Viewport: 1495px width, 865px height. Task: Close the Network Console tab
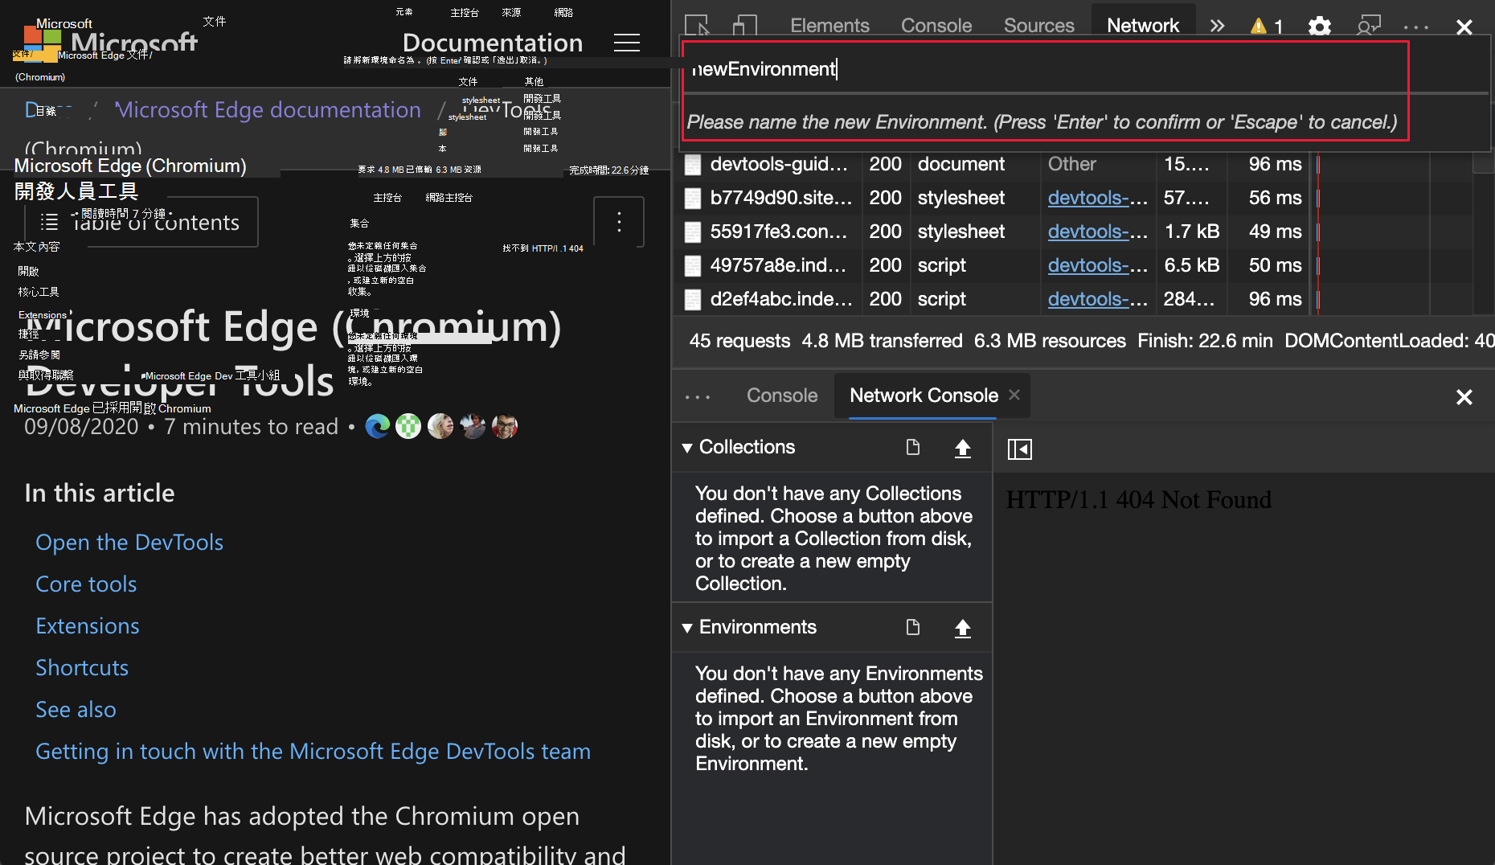click(1014, 395)
